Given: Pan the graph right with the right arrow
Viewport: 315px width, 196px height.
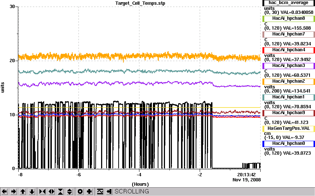Looking at the screenshot, I should pos(14,191).
